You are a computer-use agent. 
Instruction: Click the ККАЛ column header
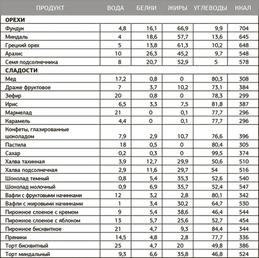[x=243, y=8]
